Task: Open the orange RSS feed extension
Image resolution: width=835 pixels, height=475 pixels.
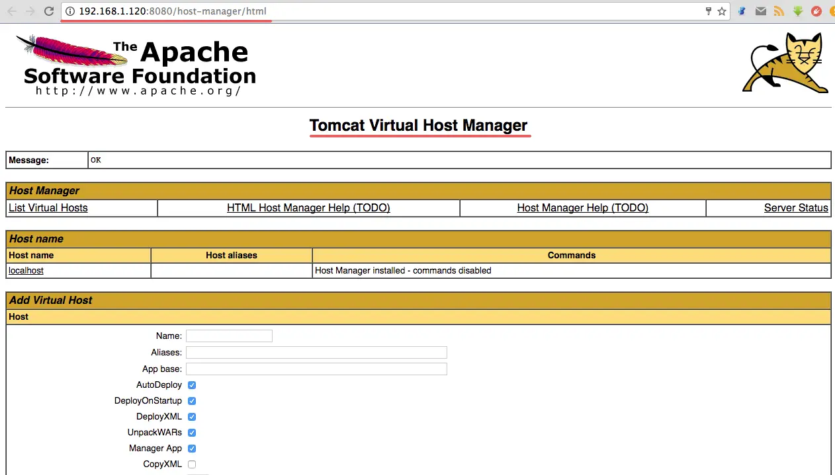Action: (x=779, y=11)
